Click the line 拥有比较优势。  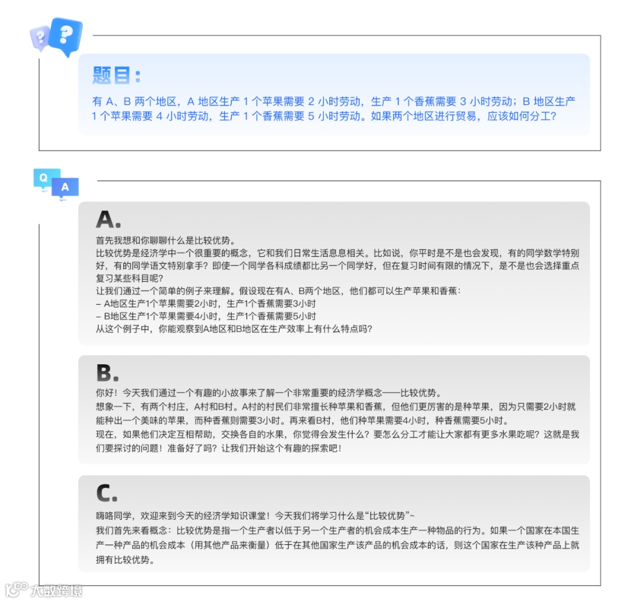tap(125, 560)
